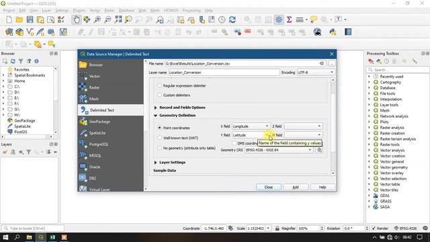Switch to the GeoPackage source tab
This screenshot has width=430, height=242.
click(110, 122)
